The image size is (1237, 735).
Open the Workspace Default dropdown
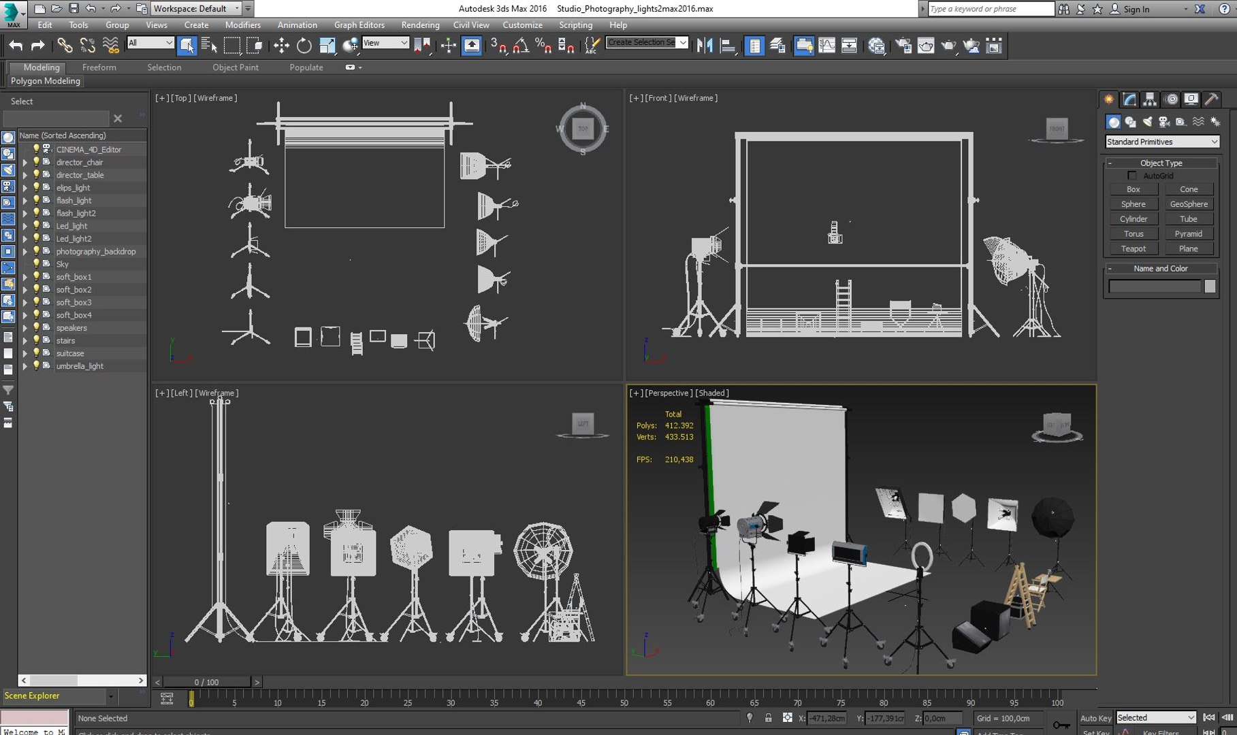195,8
